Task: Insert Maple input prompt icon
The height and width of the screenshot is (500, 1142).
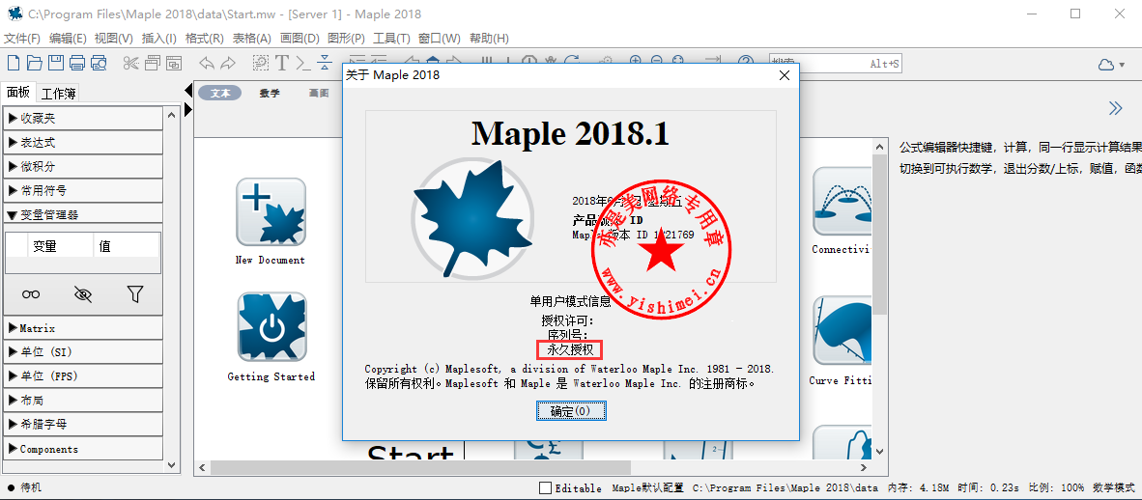Action: (x=303, y=64)
